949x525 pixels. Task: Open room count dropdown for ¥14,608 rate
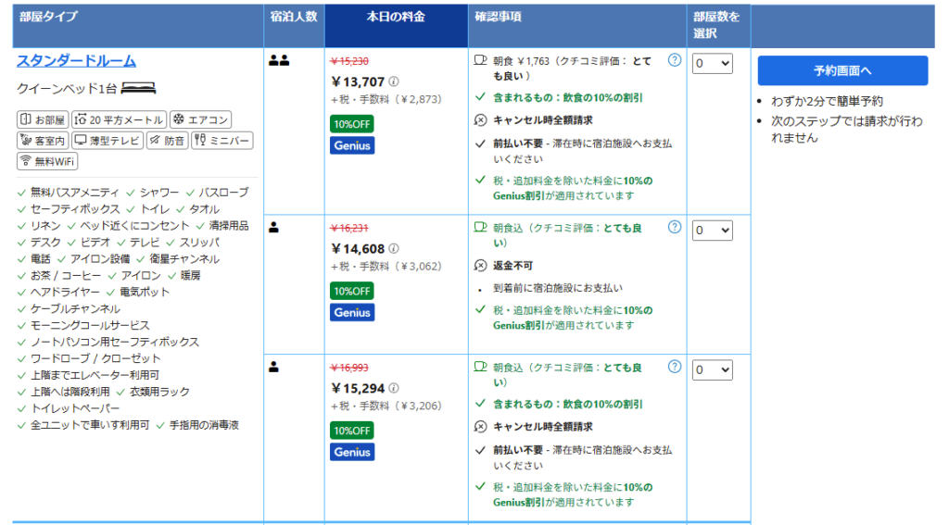tap(712, 230)
